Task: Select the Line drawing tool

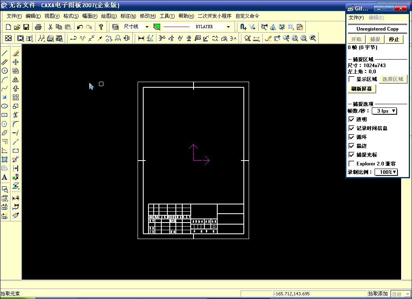Action: coord(4,54)
